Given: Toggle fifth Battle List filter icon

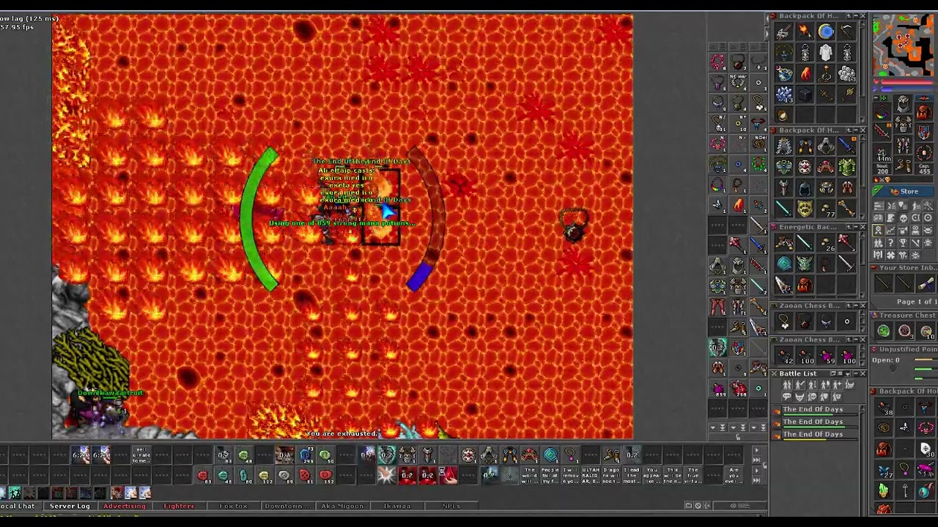Looking at the screenshot, I should (x=837, y=384).
